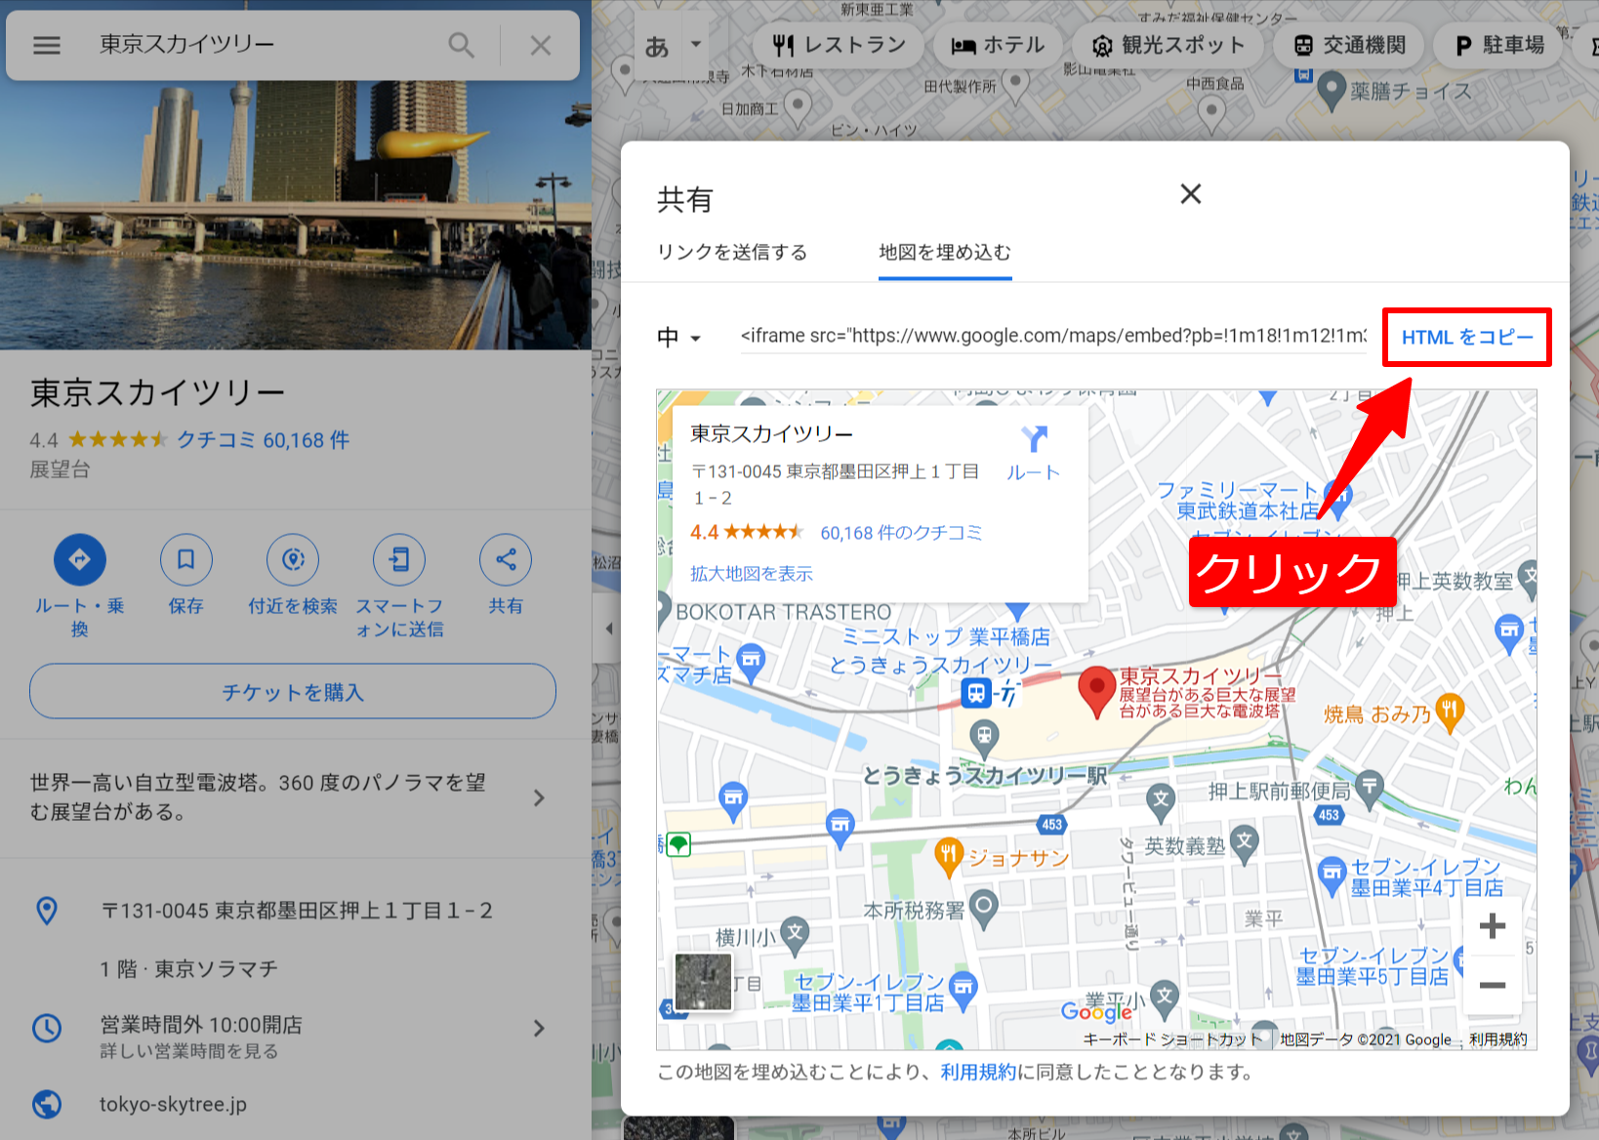
Task: Click the 交通機関 filter chip
Action: click(1349, 45)
